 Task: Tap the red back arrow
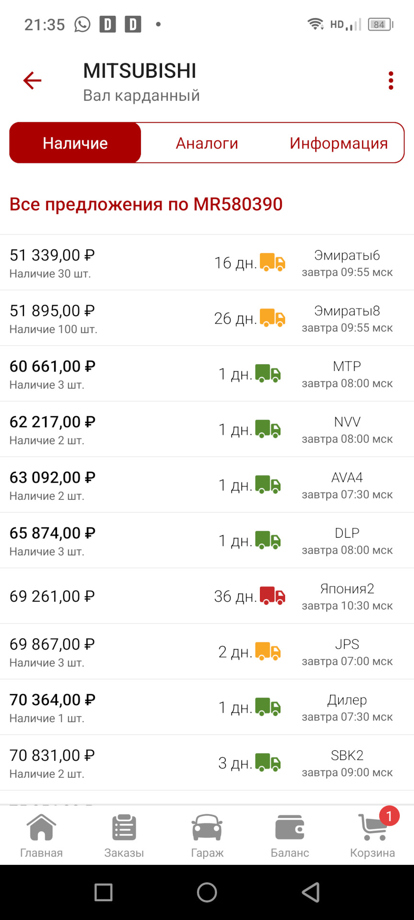coord(32,80)
